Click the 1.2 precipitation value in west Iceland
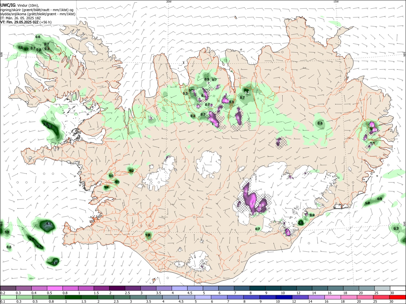Image resolution: width=406 pixels, height=304 pixels. (131, 171)
